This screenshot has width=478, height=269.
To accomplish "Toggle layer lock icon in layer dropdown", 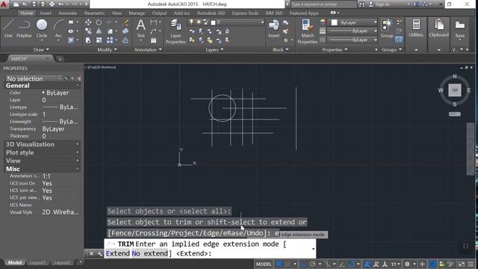I will 205,22.
